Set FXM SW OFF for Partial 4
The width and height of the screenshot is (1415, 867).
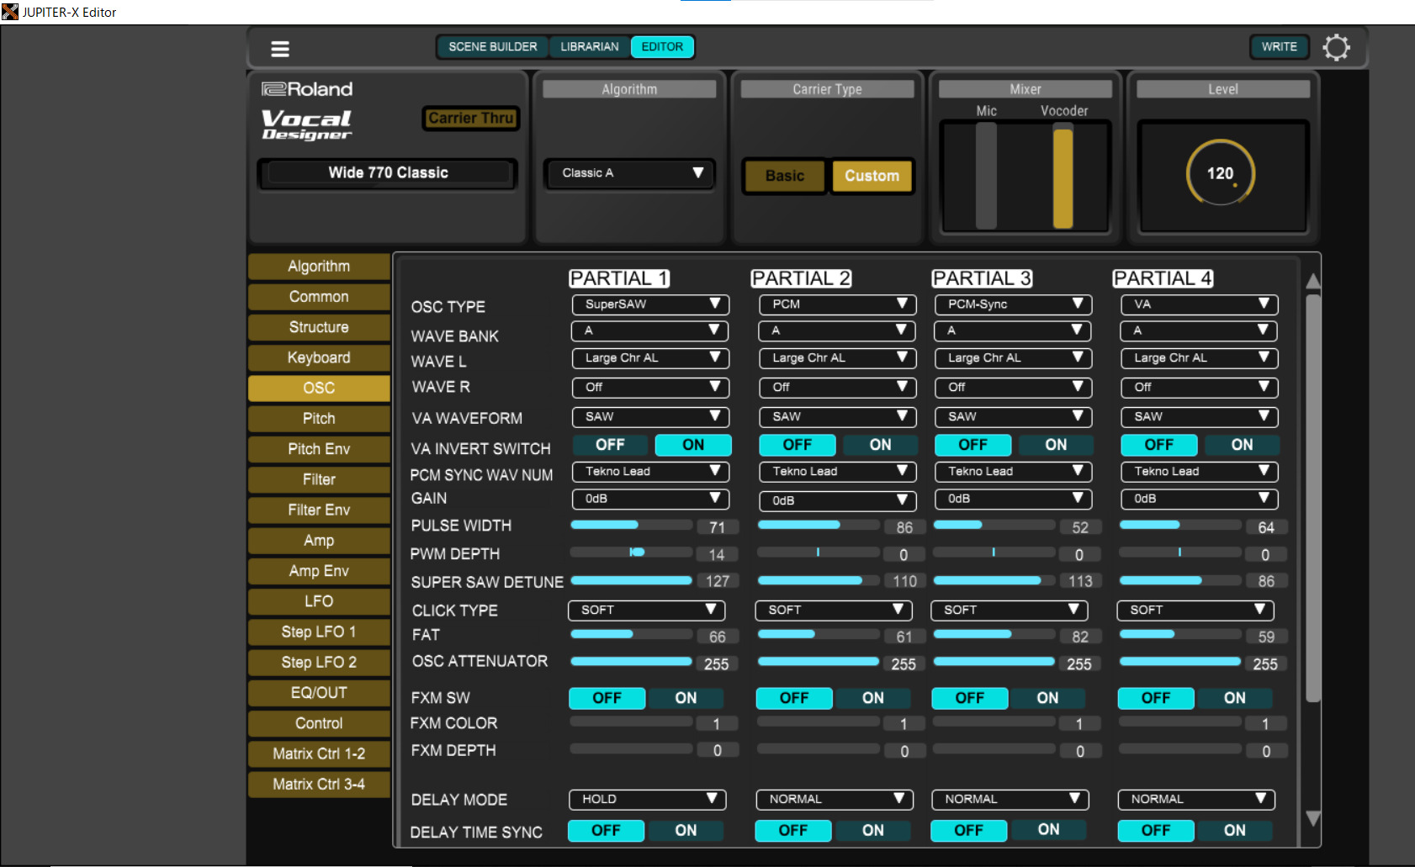(1156, 698)
